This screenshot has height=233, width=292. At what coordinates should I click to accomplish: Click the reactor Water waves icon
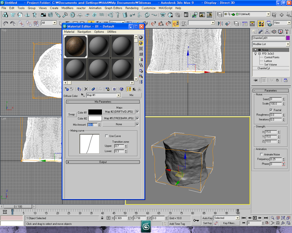coord(102,15)
